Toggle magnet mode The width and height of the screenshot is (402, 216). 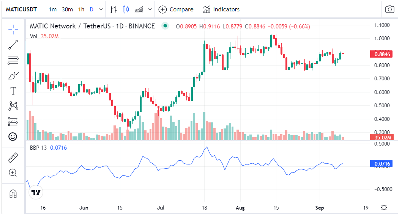(x=13, y=194)
